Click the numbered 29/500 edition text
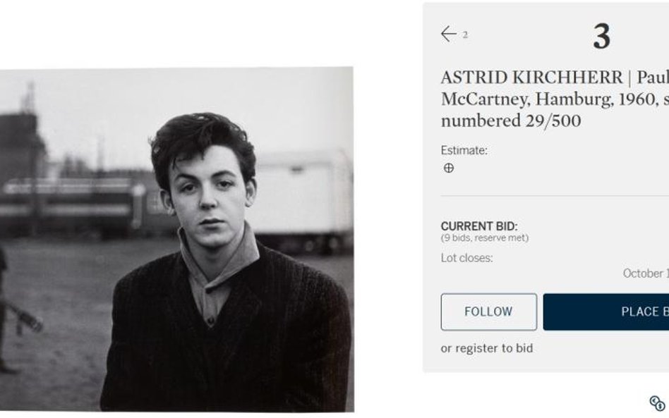 (x=510, y=121)
